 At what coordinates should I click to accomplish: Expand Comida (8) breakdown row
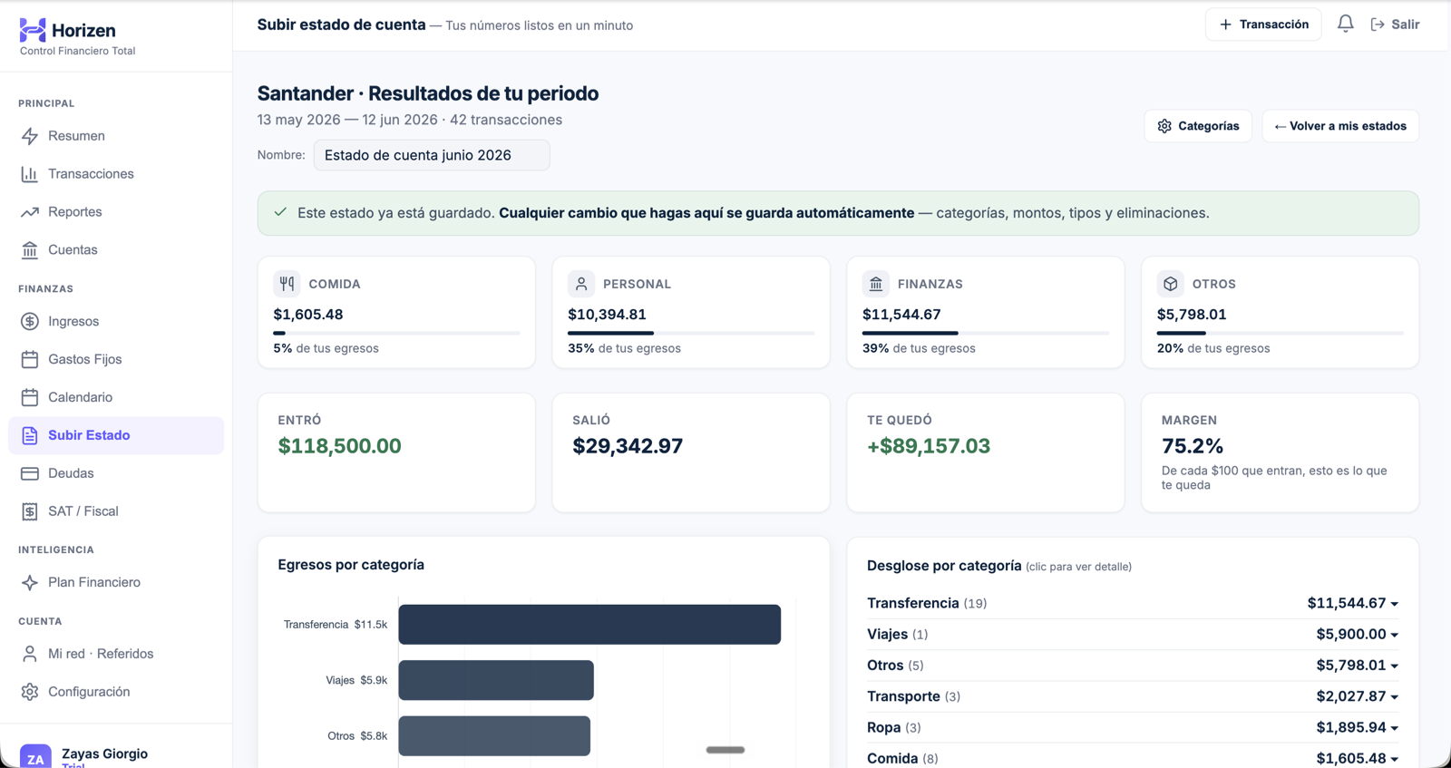pyautogui.click(x=1133, y=758)
